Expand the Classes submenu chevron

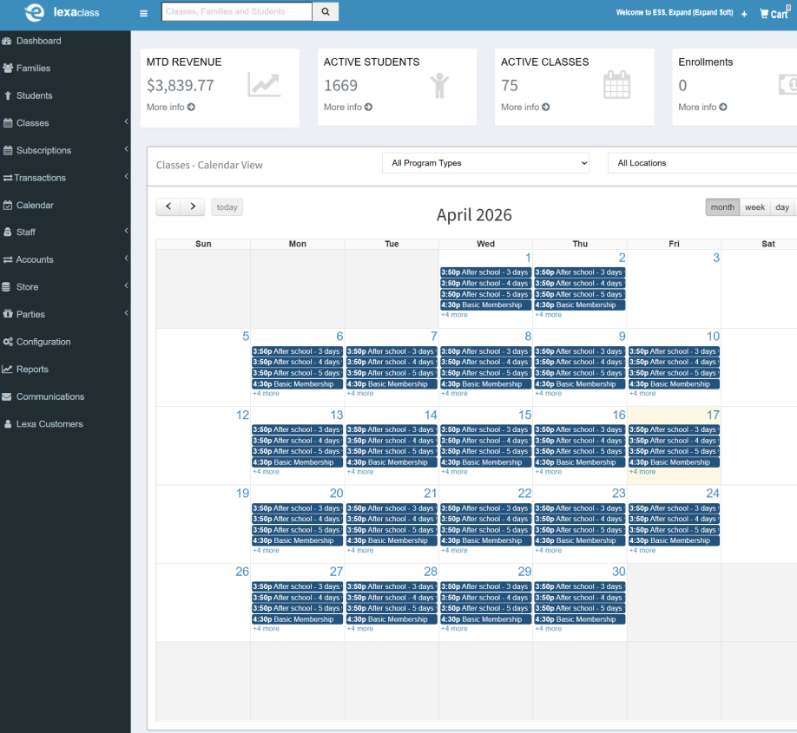pyautogui.click(x=126, y=121)
